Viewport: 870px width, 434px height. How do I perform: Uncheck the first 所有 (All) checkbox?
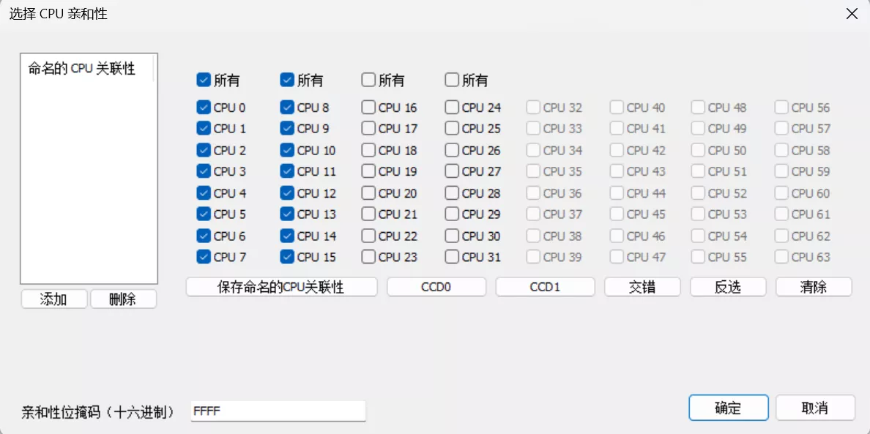(203, 80)
